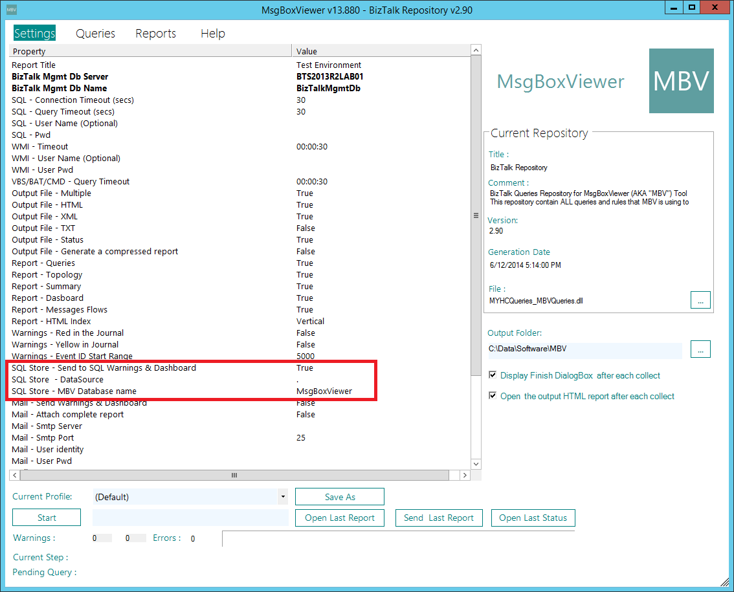Click the Value column header
This screenshot has width=734, height=592.
coord(381,51)
